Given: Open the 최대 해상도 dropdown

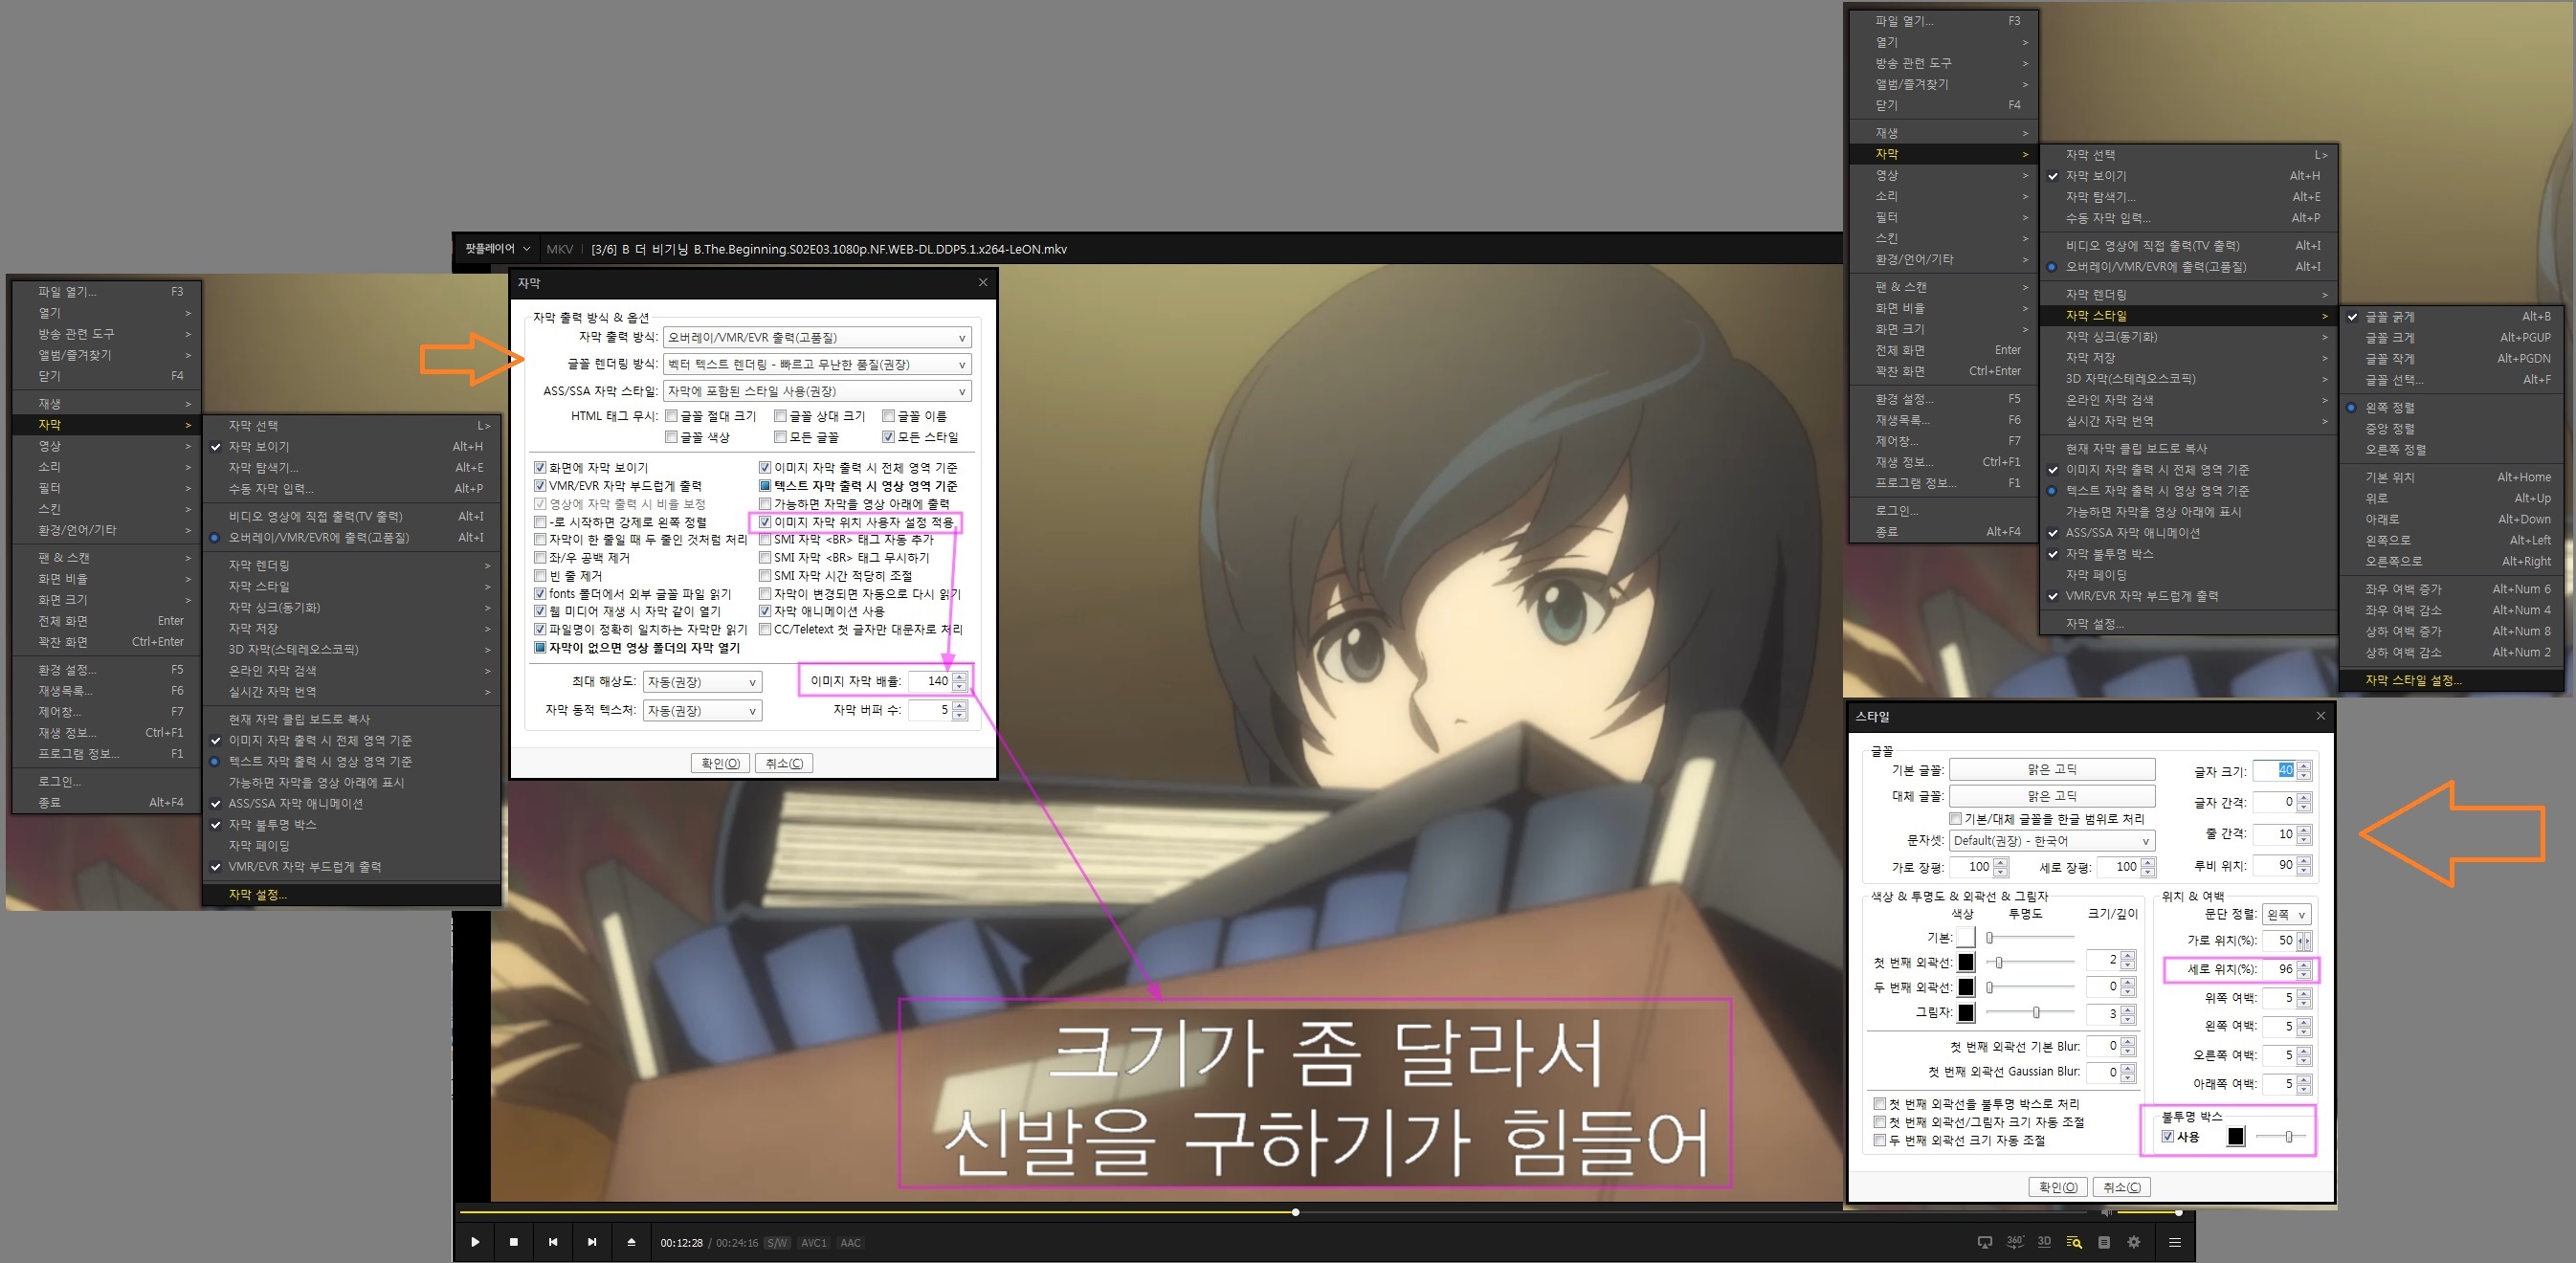Looking at the screenshot, I should pos(702,682).
